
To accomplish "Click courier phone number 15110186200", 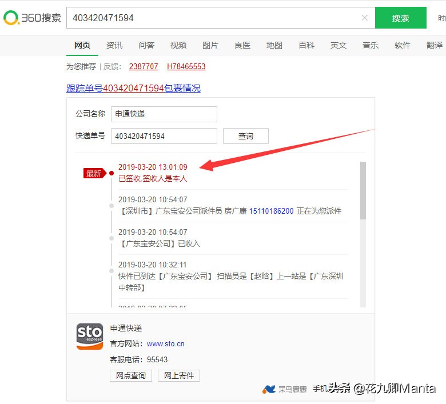I will coord(272,211).
